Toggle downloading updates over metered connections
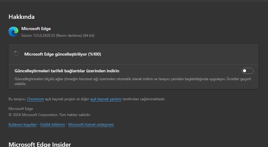Screen dimensions: 268x147 [x=247, y=71]
